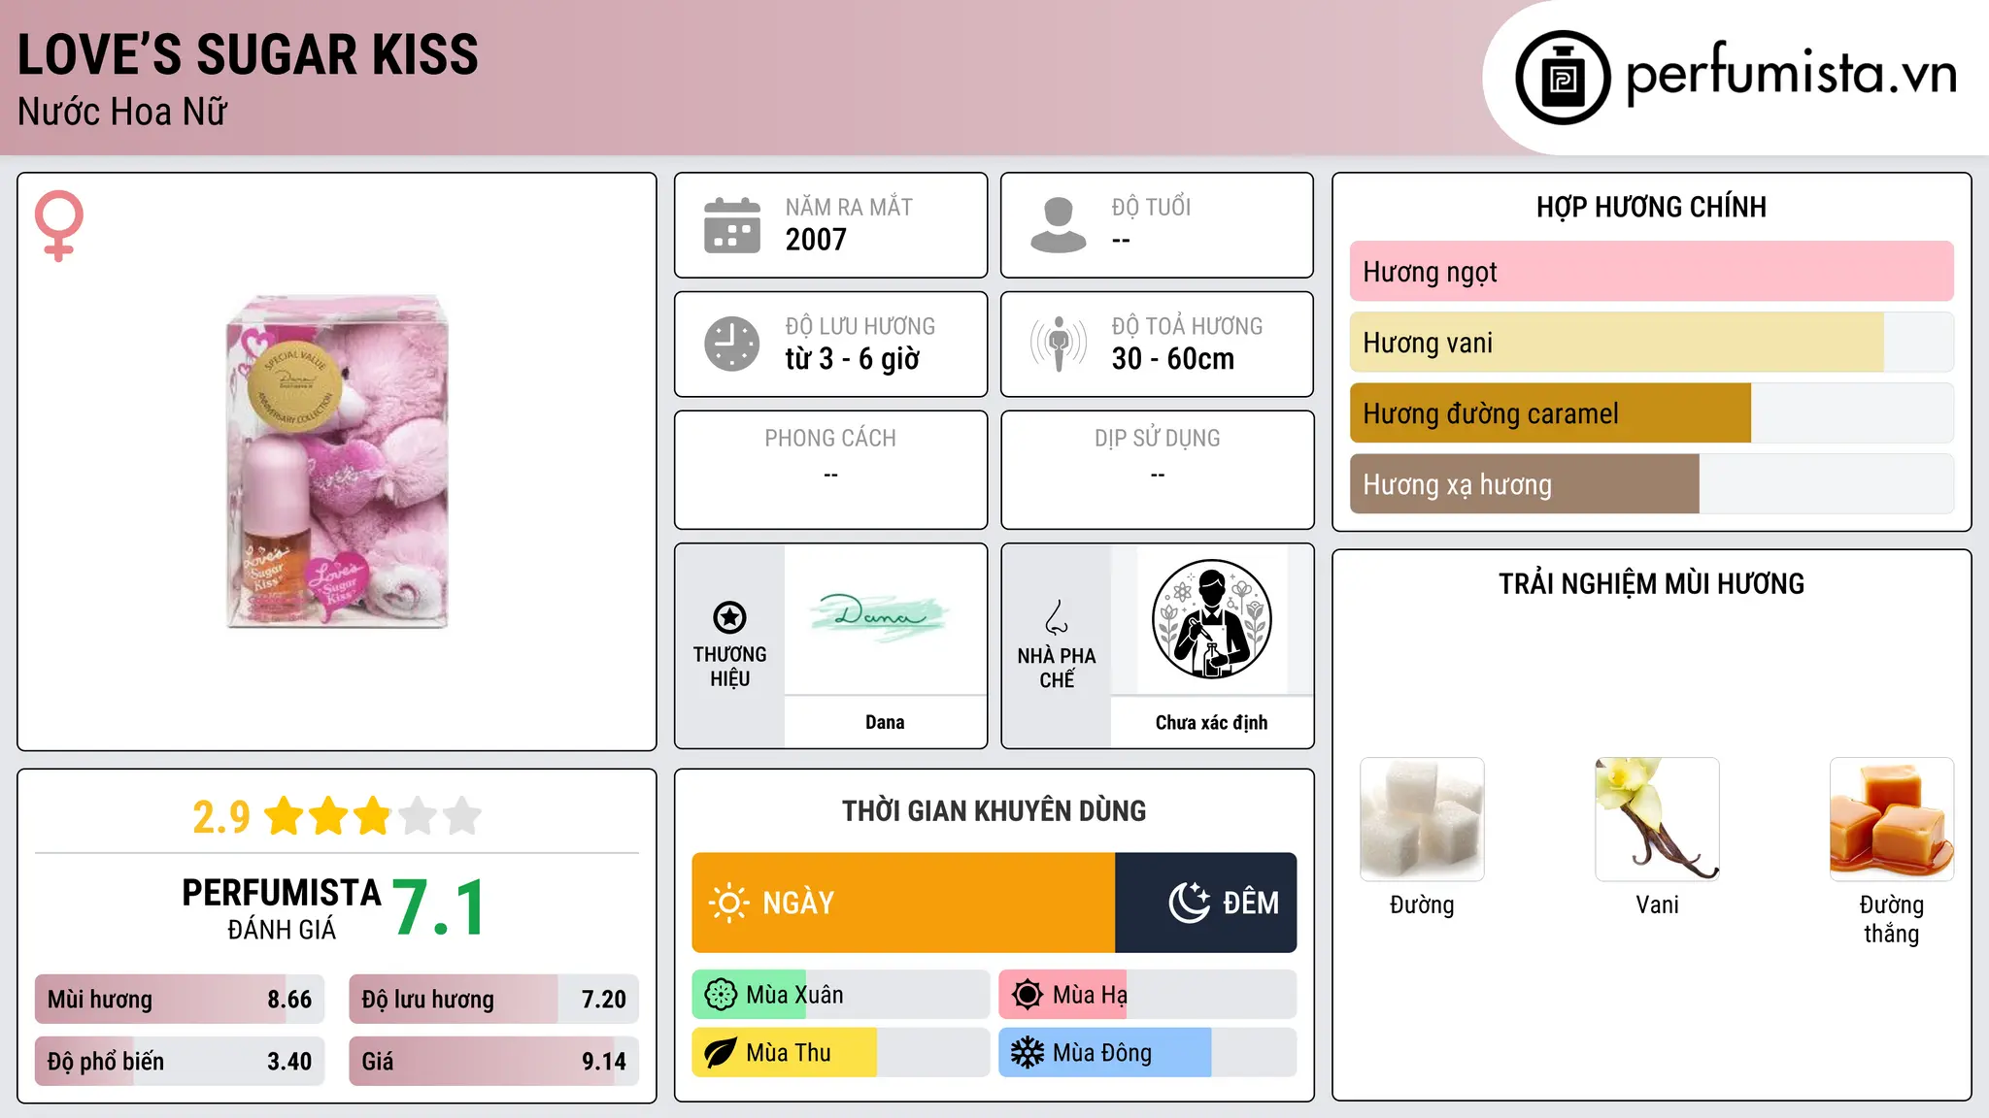Click the star badge icon above Thương hiệu
This screenshot has height=1118, width=1989.
(x=729, y=617)
